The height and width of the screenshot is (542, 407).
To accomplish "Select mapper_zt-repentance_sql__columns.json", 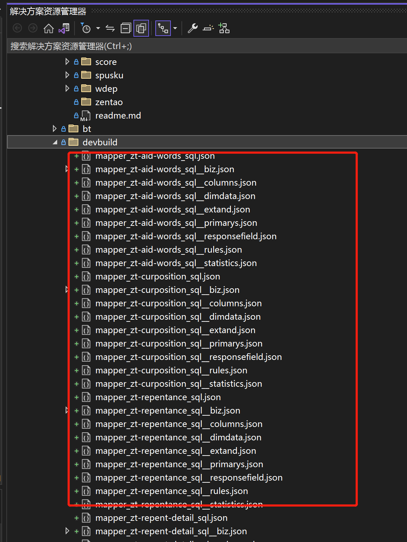I will (179, 424).
